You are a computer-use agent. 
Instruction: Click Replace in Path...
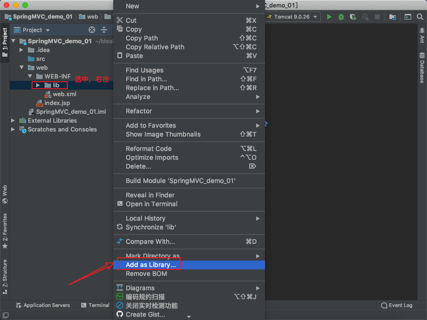pos(189,88)
